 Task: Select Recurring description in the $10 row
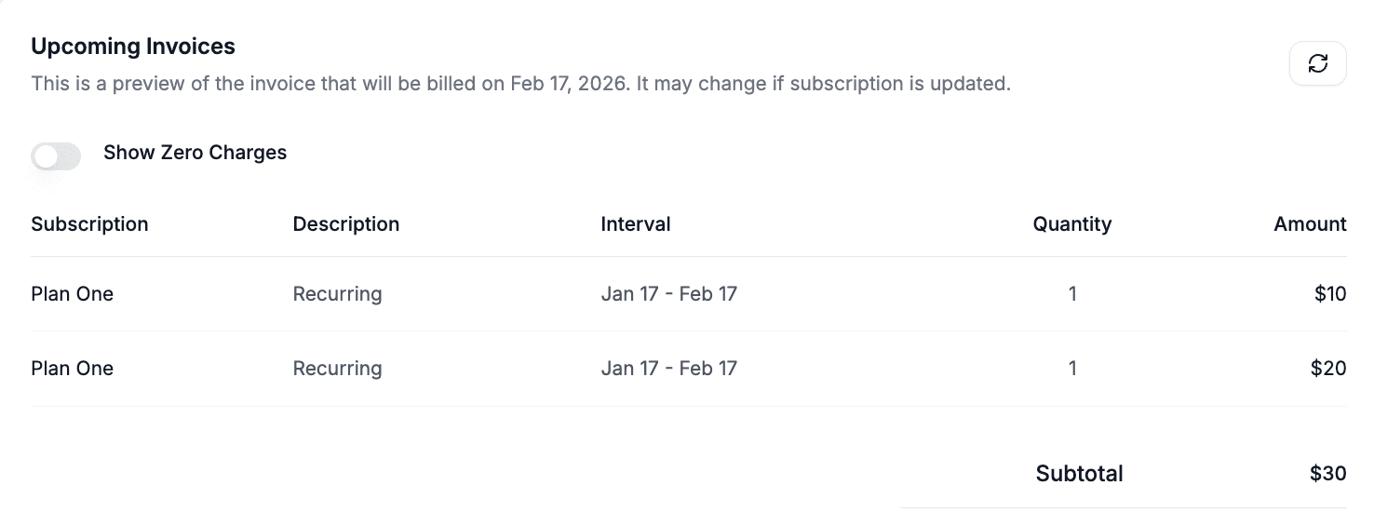coord(337,294)
